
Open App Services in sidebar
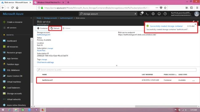coord(10,58)
